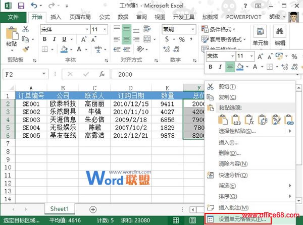Open the number format 常规 dropdown

[193, 29]
